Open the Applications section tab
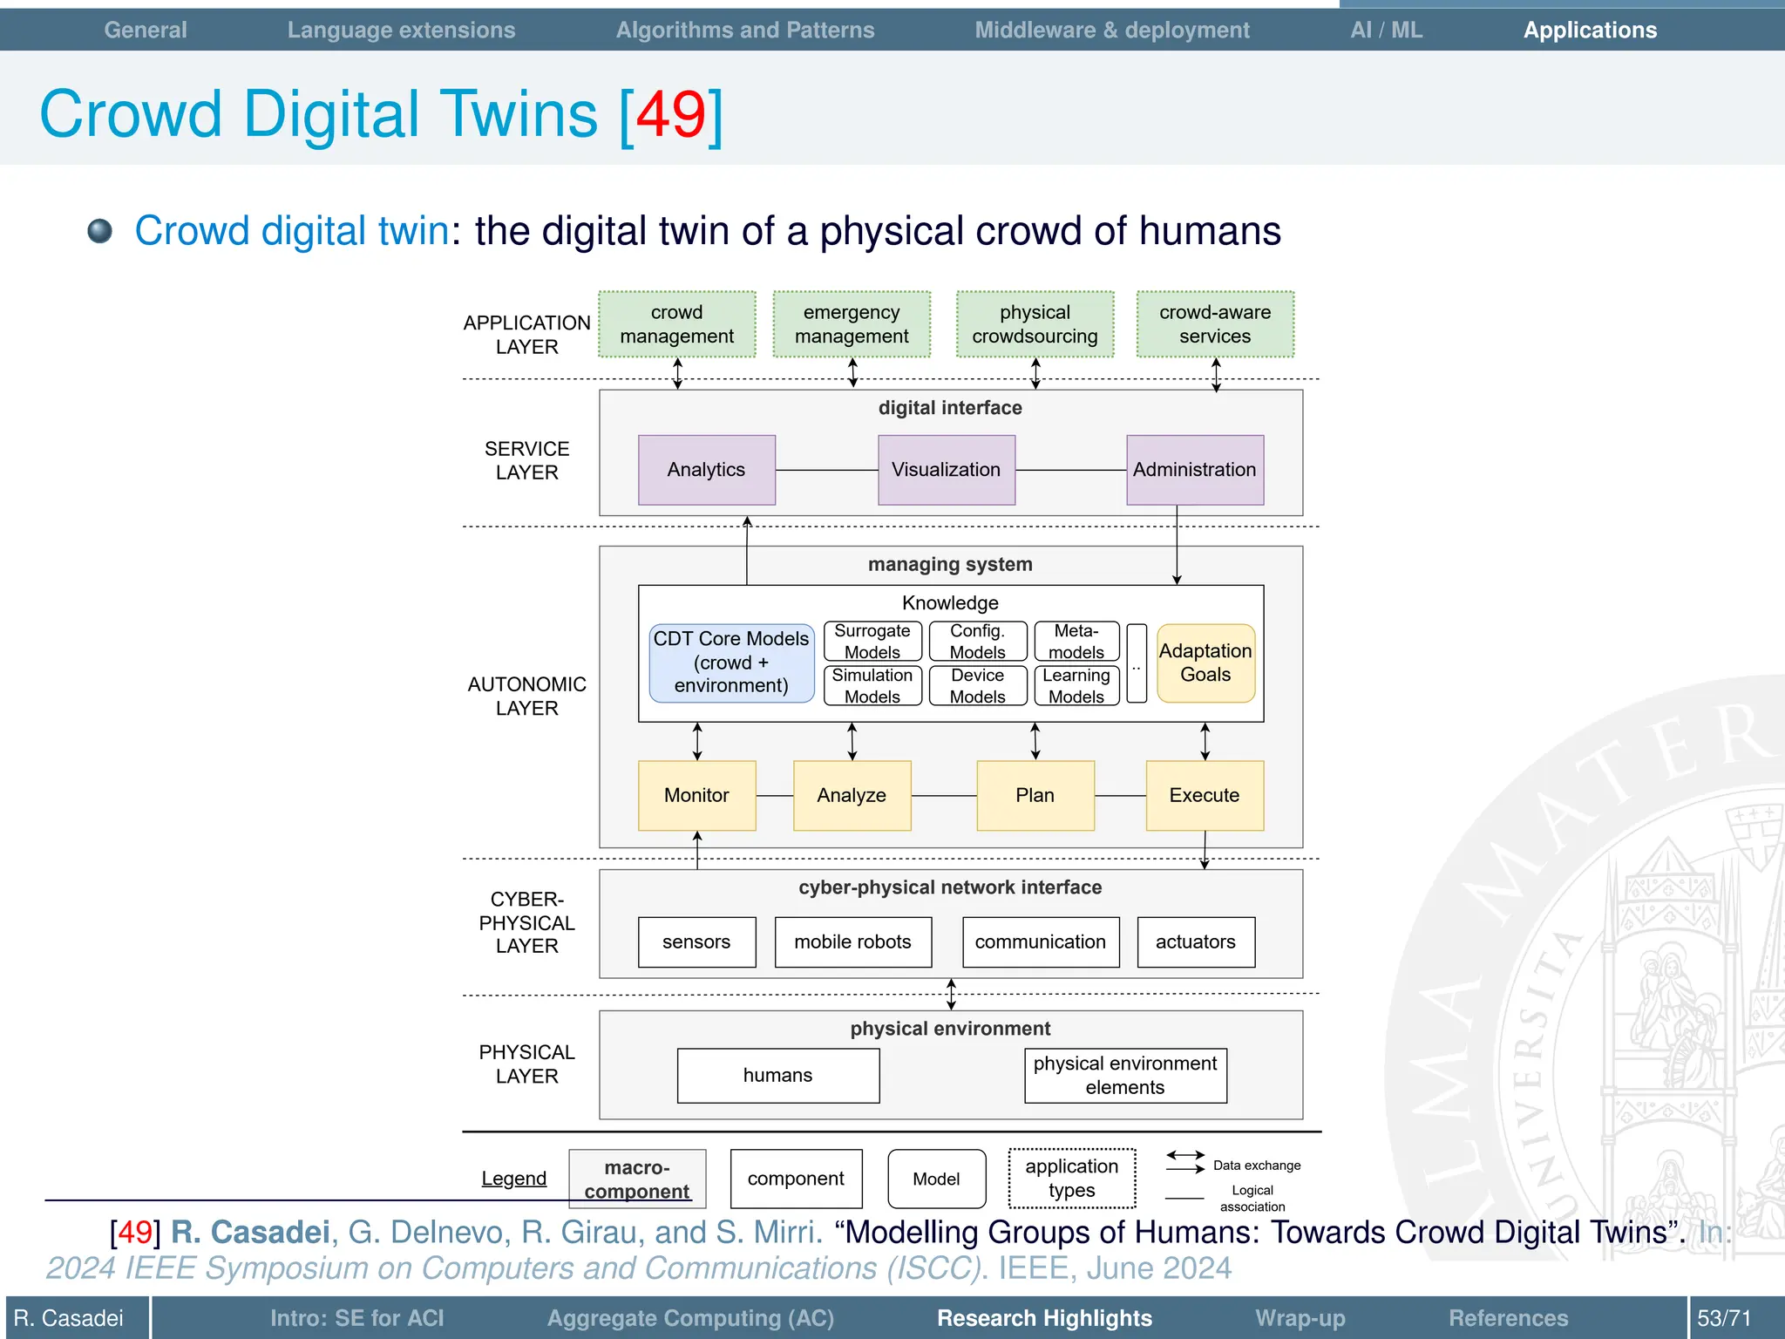Viewport: 1785px width, 1339px height. pos(1589,31)
